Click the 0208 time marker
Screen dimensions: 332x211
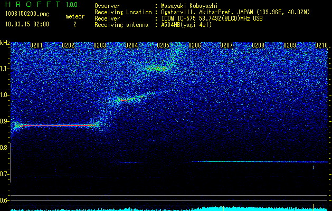(x=258, y=45)
